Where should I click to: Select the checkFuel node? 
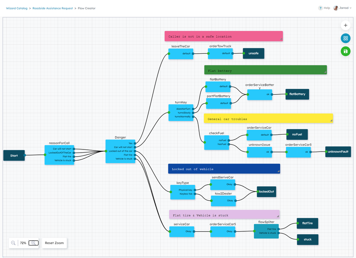tap(216, 142)
